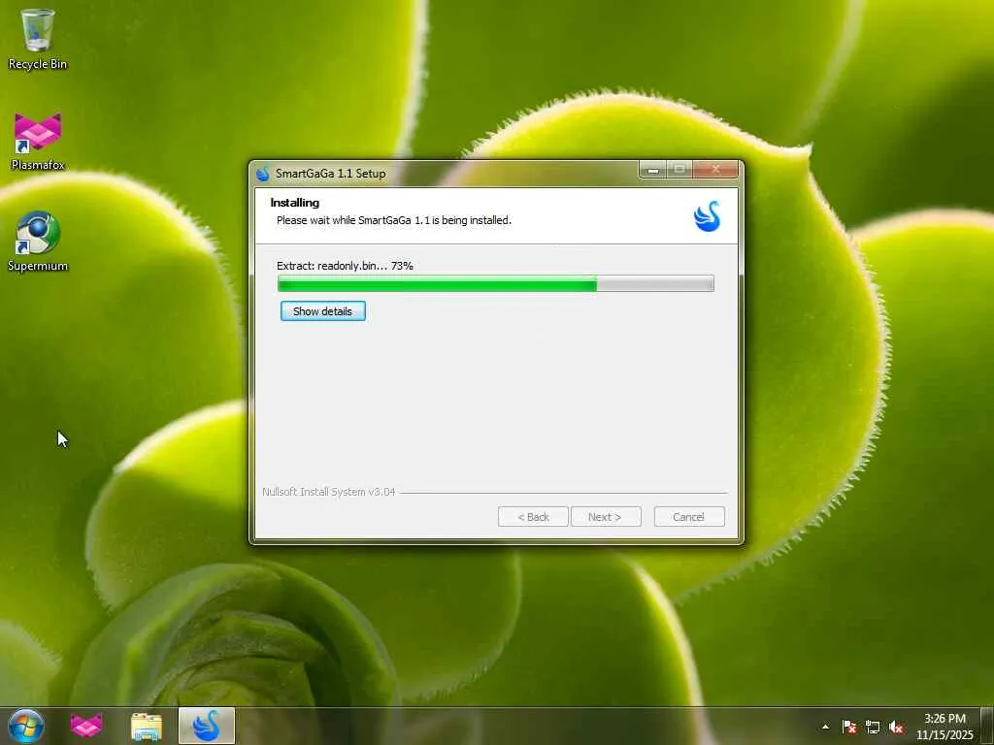Click the Show Desktop strip at the taskbar end
This screenshot has width=994, height=745.
tap(987, 726)
